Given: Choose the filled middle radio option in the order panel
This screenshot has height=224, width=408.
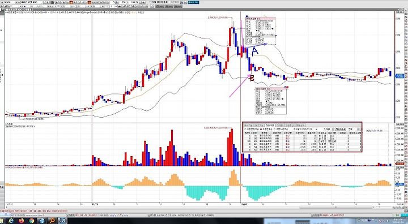Looking at the screenshot, I should [261, 129].
